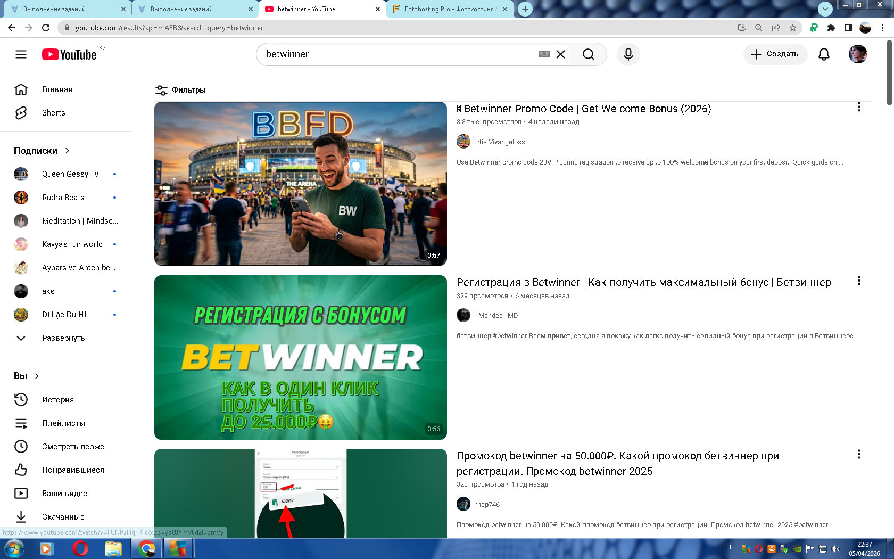Close the betwinner - YouTube tab
The image size is (894, 559).
pyautogui.click(x=378, y=9)
